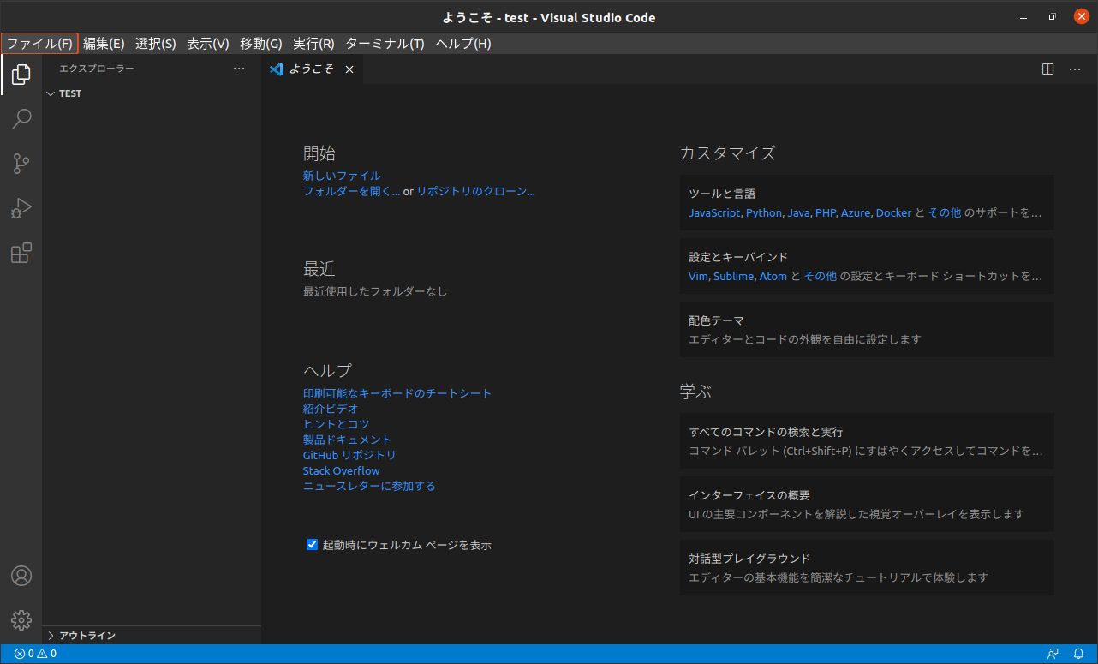The width and height of the screenshot is (1098, 664).
Task: Click the VS Code logo on ようこそ tab
Action: coord(276,69)
